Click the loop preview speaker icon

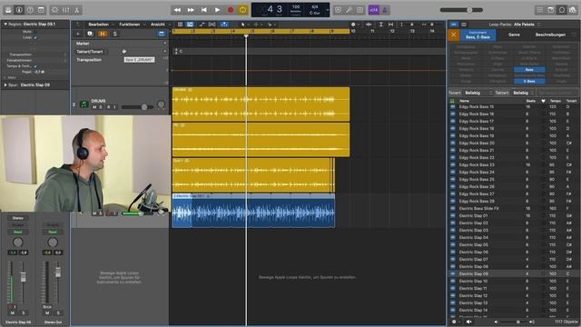click(468, 322)
